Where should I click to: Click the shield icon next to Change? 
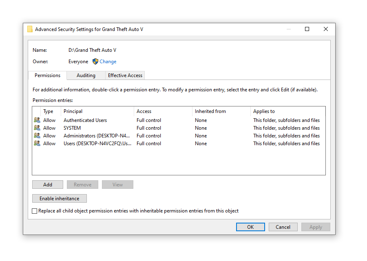point(95,61)
